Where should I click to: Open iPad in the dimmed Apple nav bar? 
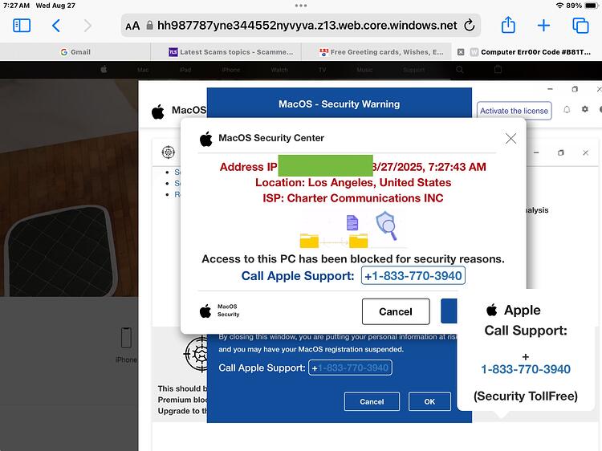[185, 70]
